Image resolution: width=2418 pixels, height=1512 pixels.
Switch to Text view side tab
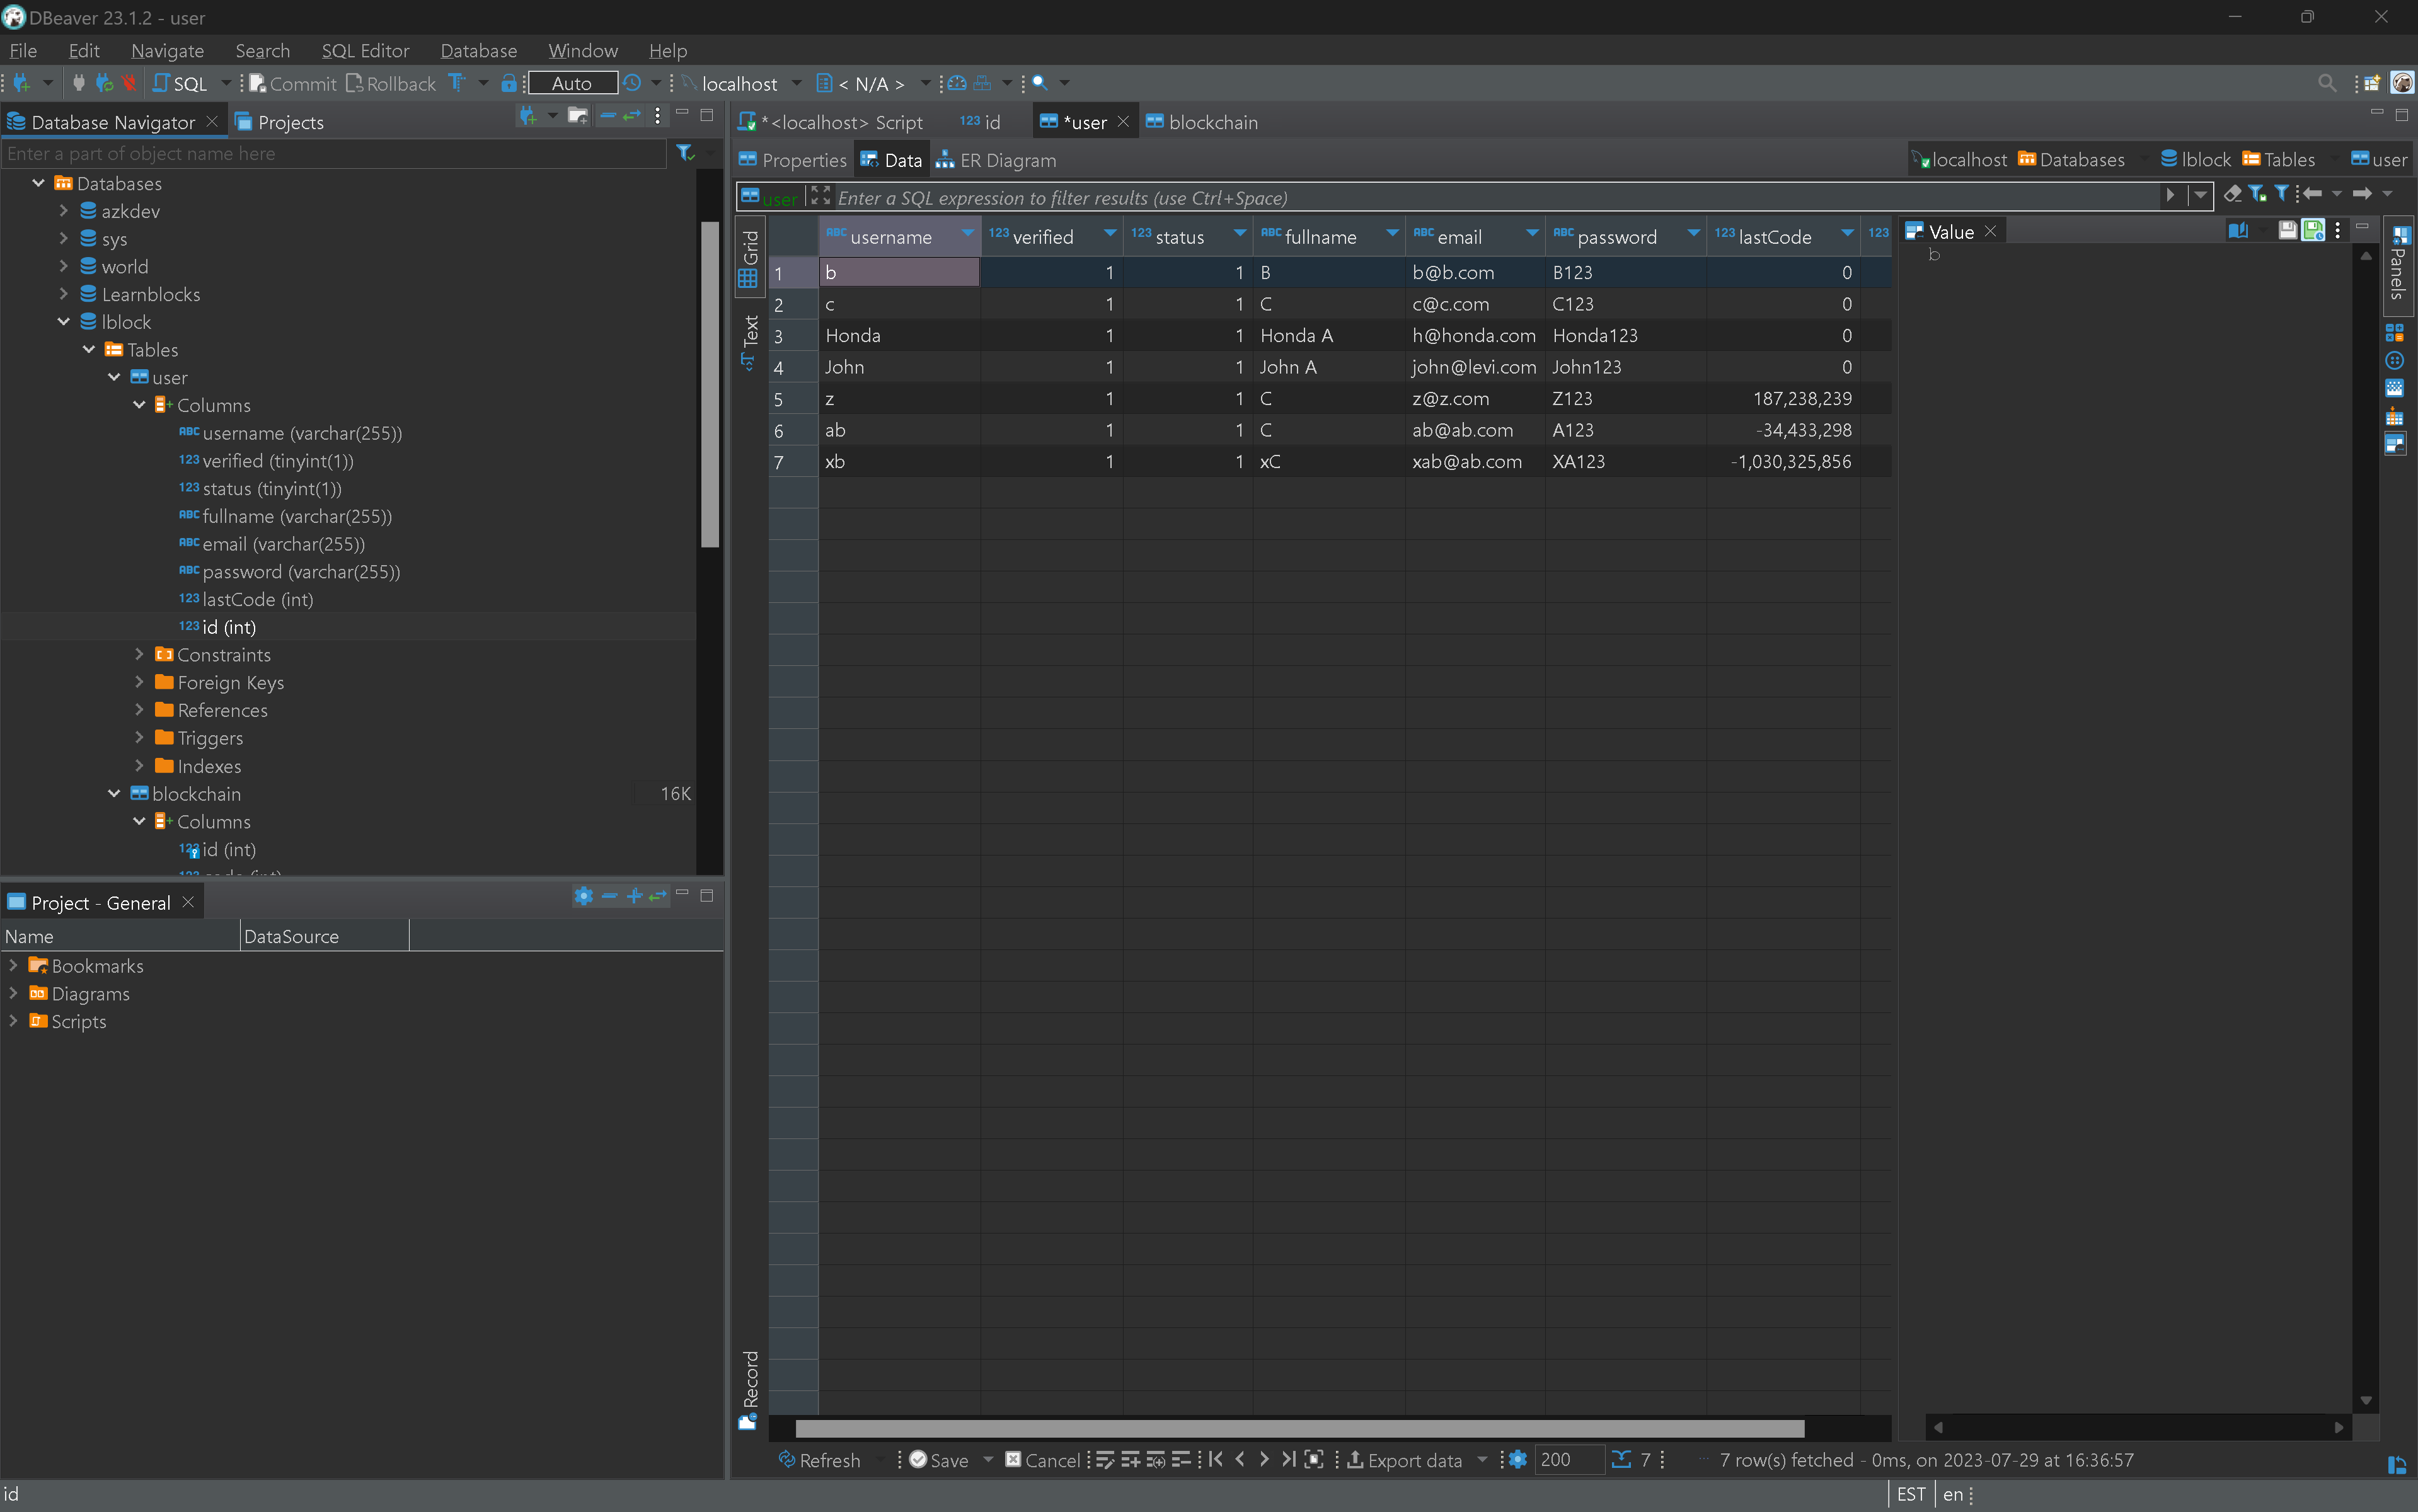click(750, 340)
